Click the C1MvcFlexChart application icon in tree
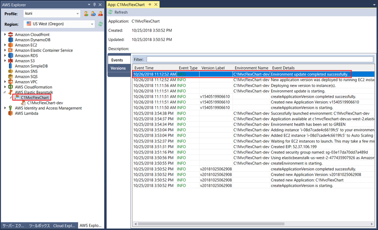The height and width of the screenshot is (230, 378). click(x=17, y=97)
